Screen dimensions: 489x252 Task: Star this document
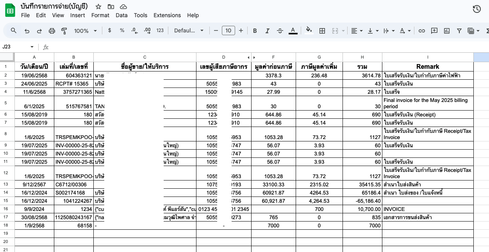pos(98,7)
